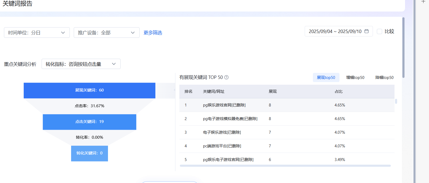Screen dimensions: 429x183
Task: Switch to the 展现top50 tab
Action: 326,78
